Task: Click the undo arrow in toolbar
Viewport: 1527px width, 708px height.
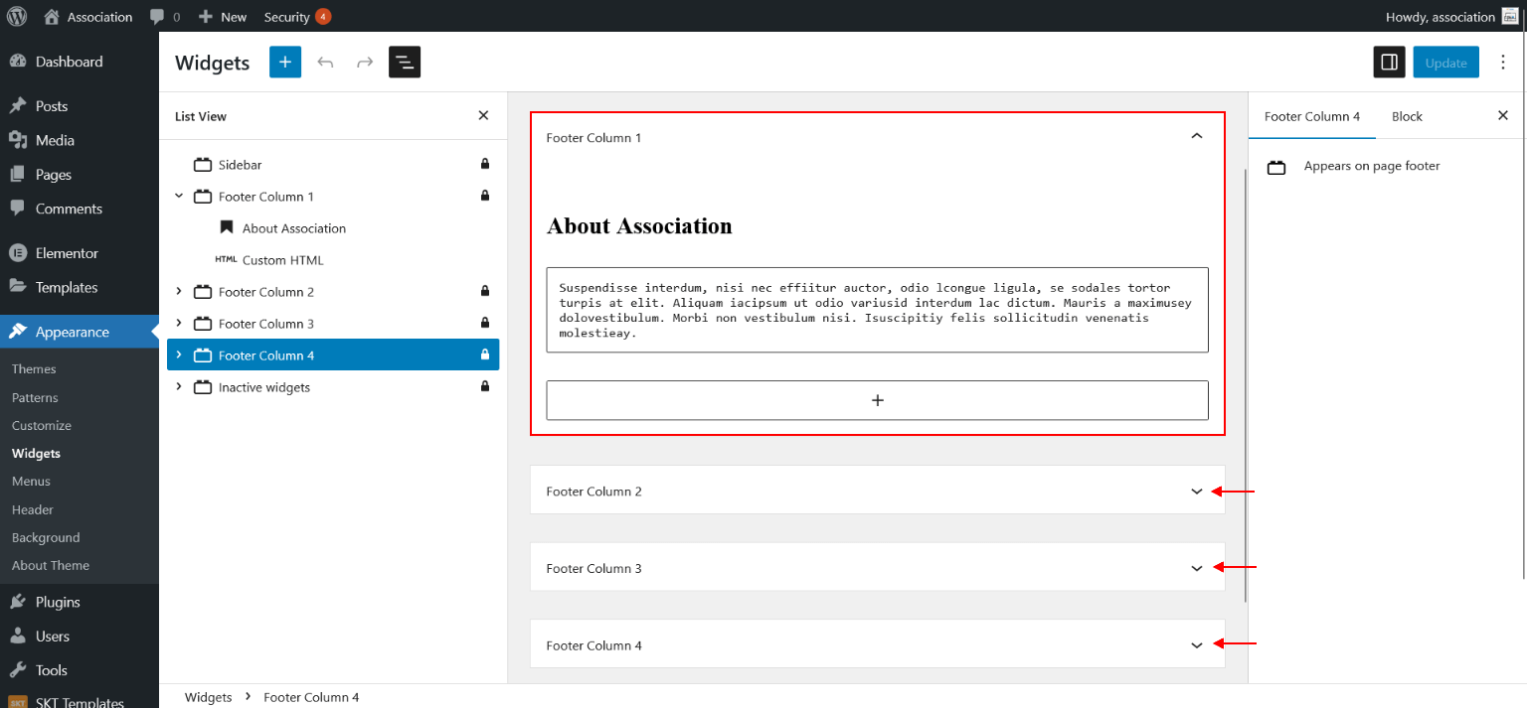Action: click(325, 62)
